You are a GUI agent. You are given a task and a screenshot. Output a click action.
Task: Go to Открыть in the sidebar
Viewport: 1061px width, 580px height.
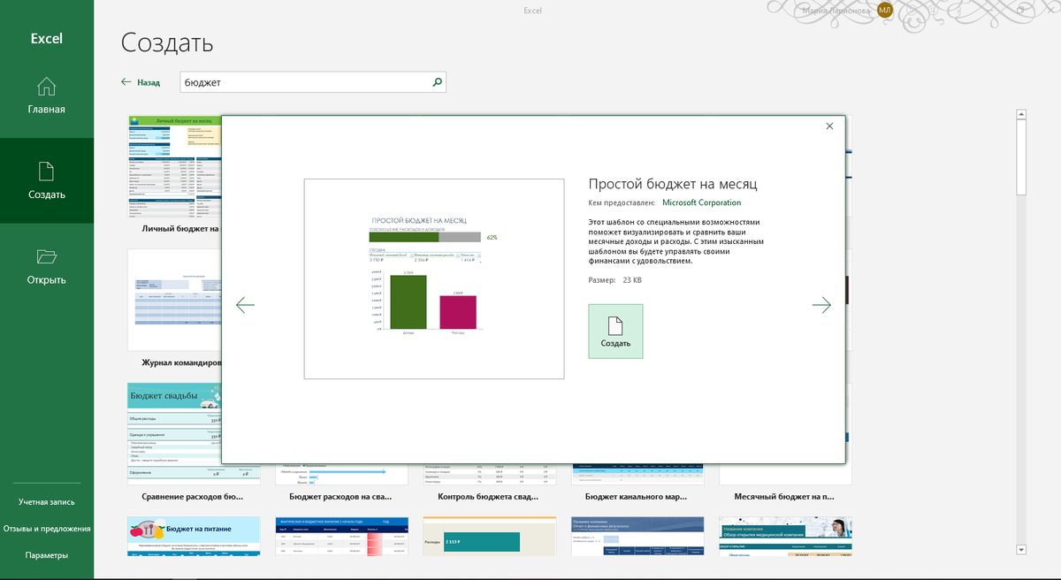(x=47, y=266)
